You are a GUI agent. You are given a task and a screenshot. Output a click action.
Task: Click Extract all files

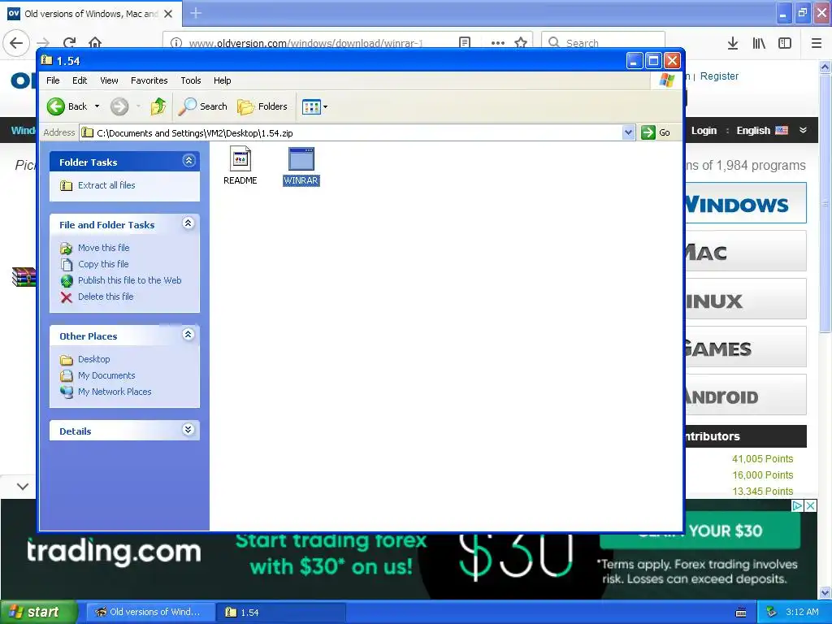tap(106, 185)
